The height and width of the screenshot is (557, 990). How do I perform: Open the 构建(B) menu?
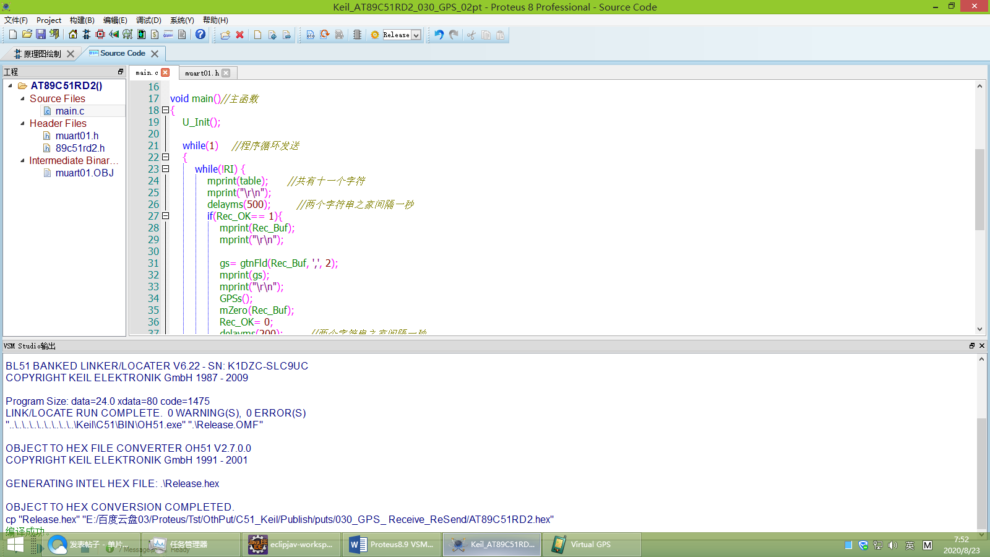click(82, 20)
